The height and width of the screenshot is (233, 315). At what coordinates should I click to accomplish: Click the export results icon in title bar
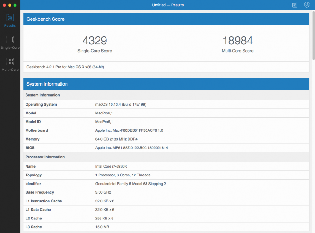[295, 5]
